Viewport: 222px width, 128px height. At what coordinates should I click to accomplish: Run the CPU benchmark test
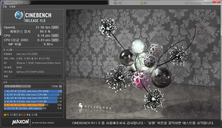point(55,36)
